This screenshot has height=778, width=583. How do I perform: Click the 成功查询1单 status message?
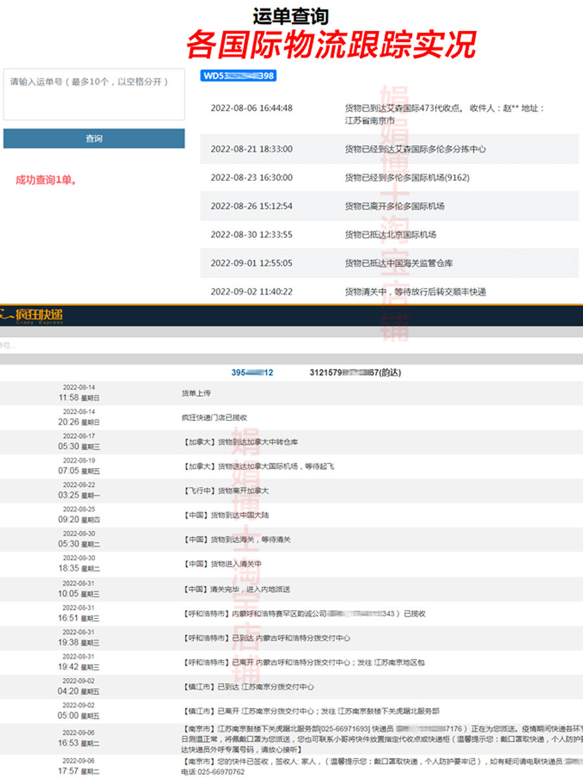(47, 180)
